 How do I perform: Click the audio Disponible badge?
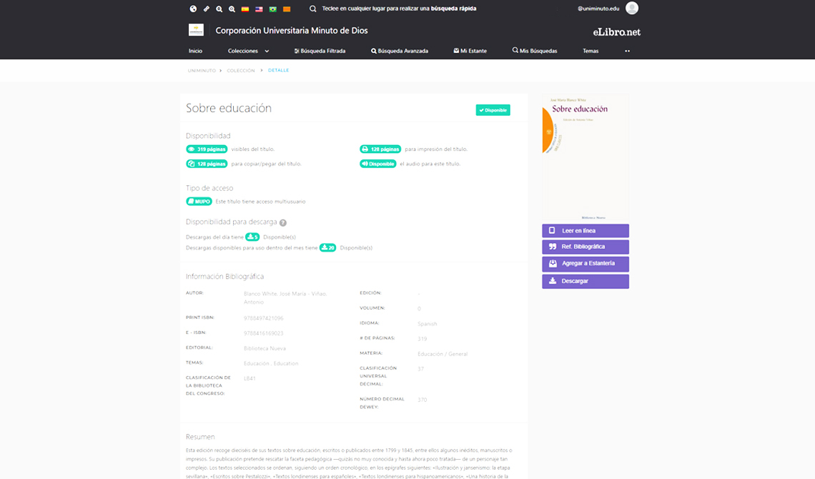(x=378, y=164)
